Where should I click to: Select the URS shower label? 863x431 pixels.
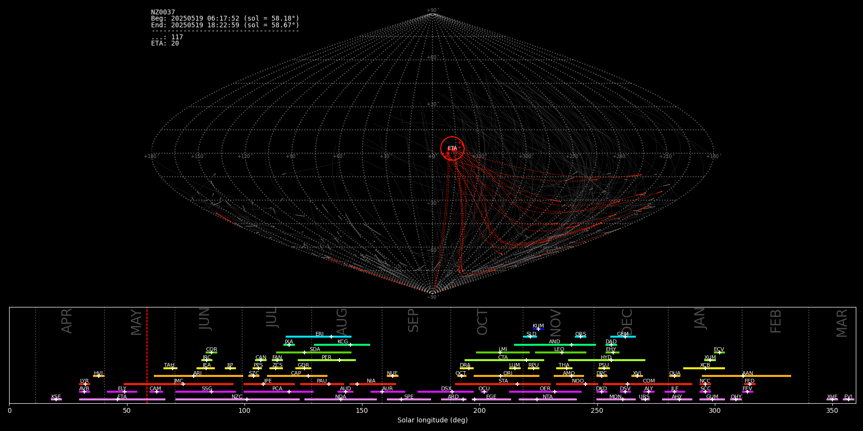pyautogui.click(x=644, y=397)
